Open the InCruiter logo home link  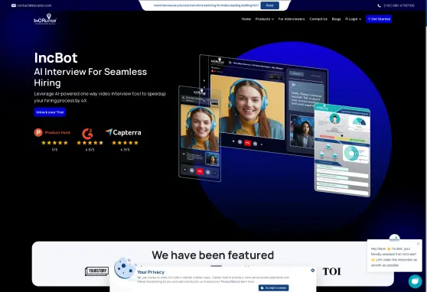(x=45, y=19)
